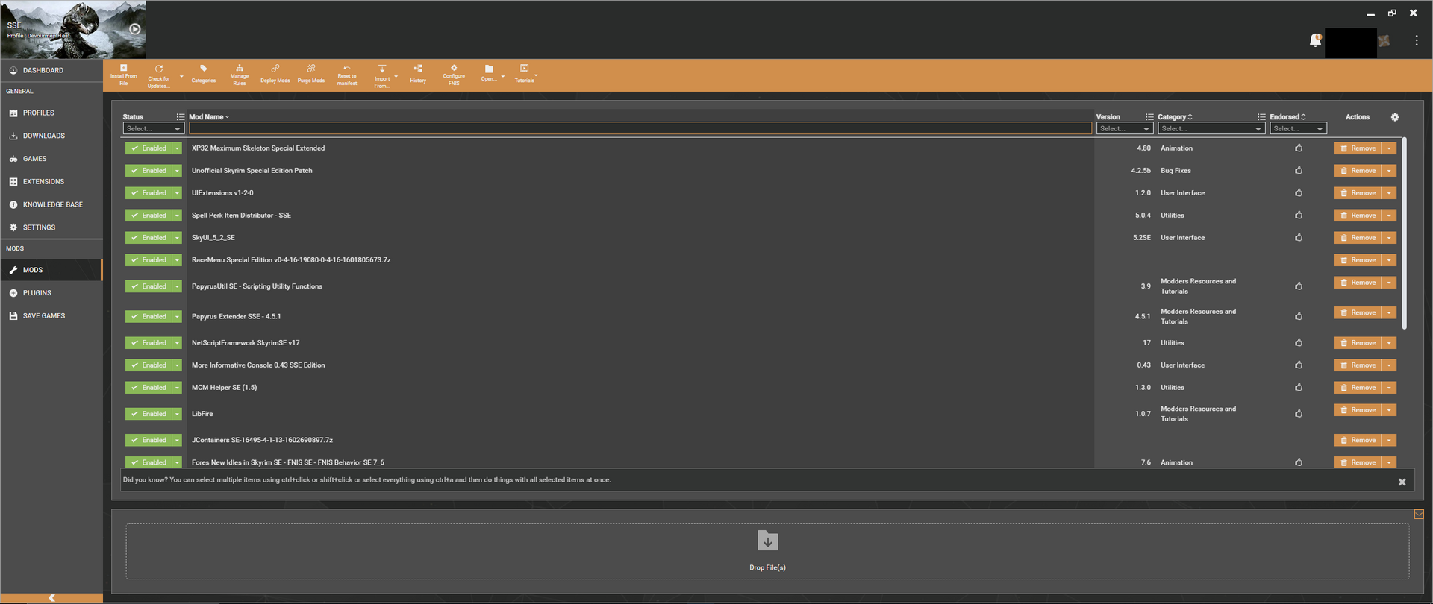The height and width of the screenshot is (604, 1433).
Task: Open the Categories toolbar icon
Action: coord(203,74)
